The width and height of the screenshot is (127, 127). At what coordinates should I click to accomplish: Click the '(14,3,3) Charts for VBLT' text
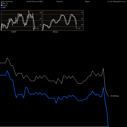point(35,2)
